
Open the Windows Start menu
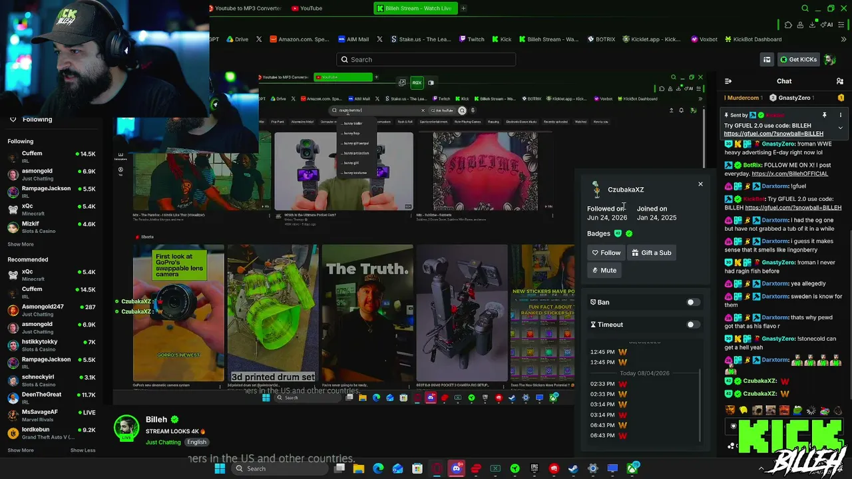pos(220,469)
